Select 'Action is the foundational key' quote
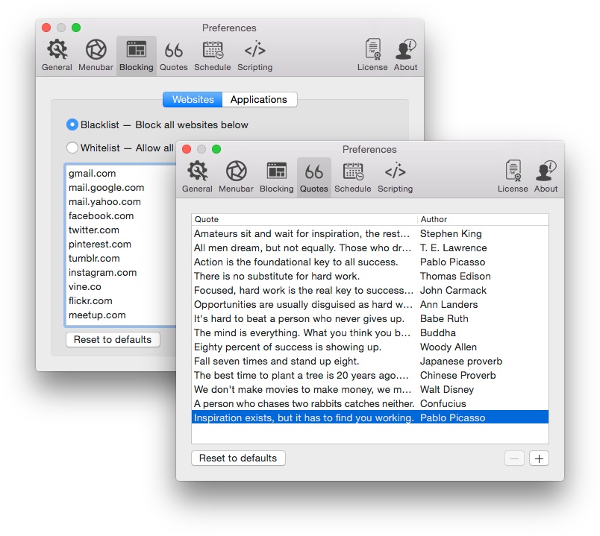The width and height of the screenshot is (600, 536). tap(370, 262)
